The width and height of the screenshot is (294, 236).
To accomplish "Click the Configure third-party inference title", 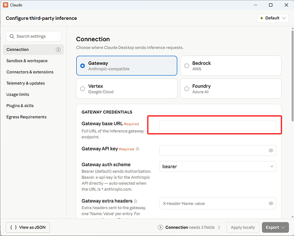I will [x=41, y=18].
